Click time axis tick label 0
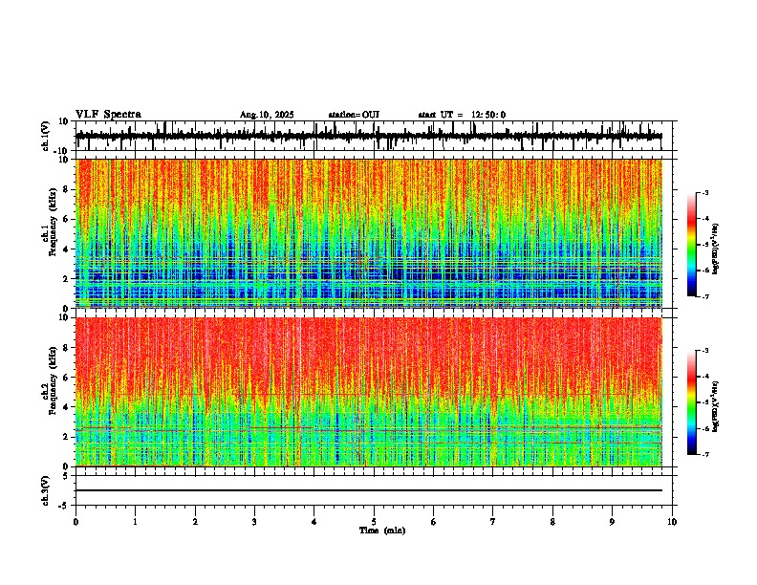 tap(76, 522)
